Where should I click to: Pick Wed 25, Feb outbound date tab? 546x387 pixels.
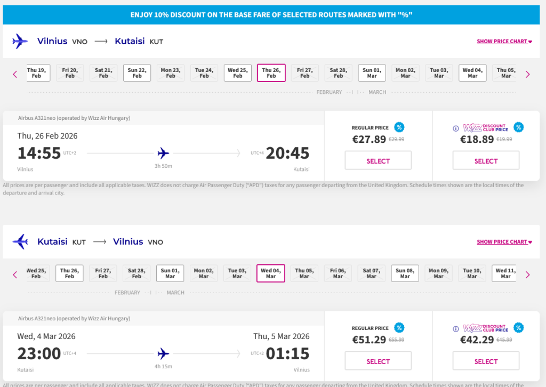[238, 73]
